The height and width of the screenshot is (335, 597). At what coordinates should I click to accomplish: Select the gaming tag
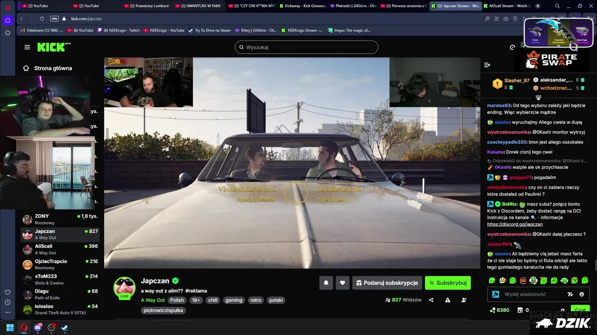pos(234,300)
